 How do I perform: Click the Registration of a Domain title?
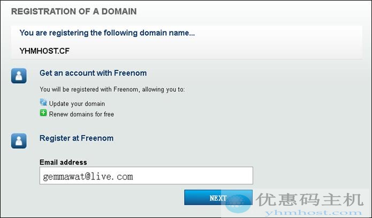pyautogui.click(x=74, y=11)
